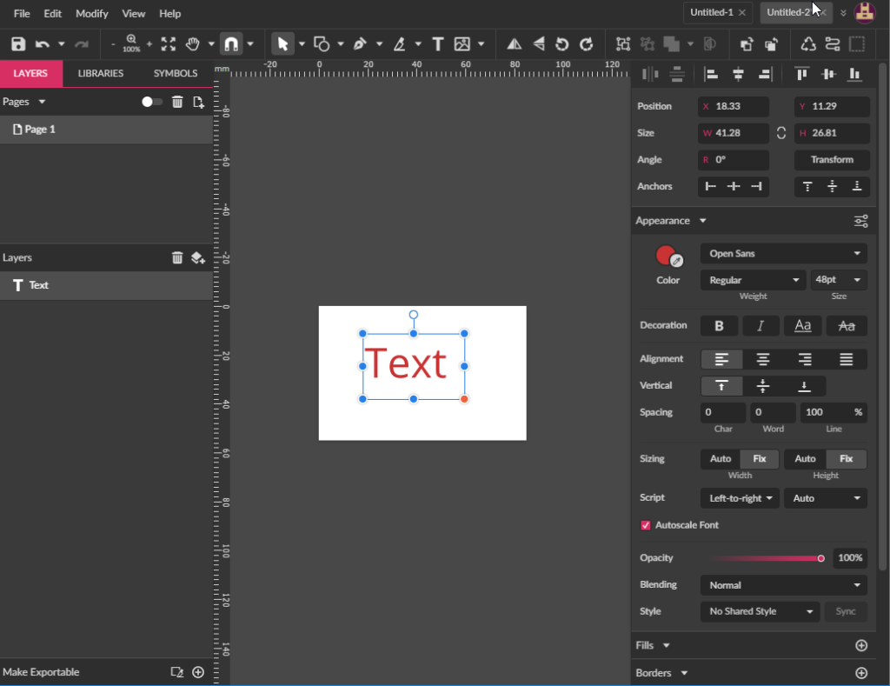Disable the Autoscale Font checkbox
This screenshot has height=686, width=890.
(x=646, y=525)
